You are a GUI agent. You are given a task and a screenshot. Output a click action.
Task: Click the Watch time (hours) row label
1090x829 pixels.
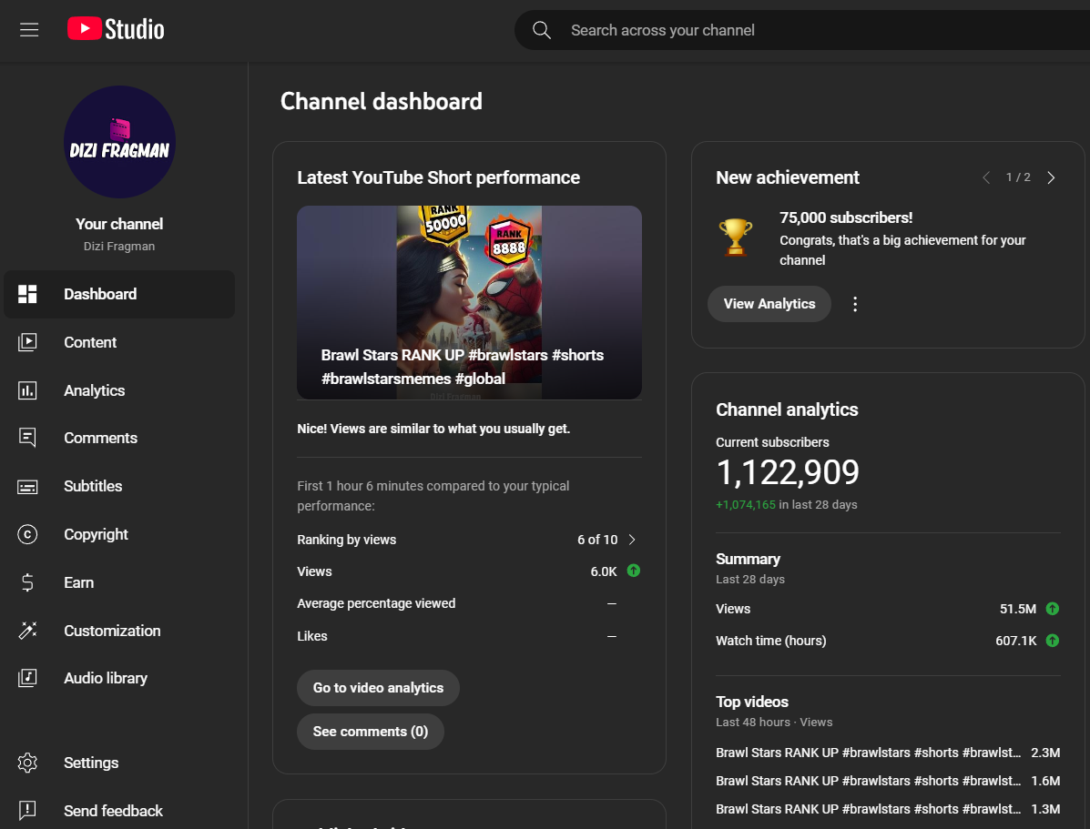coord(771,641)
